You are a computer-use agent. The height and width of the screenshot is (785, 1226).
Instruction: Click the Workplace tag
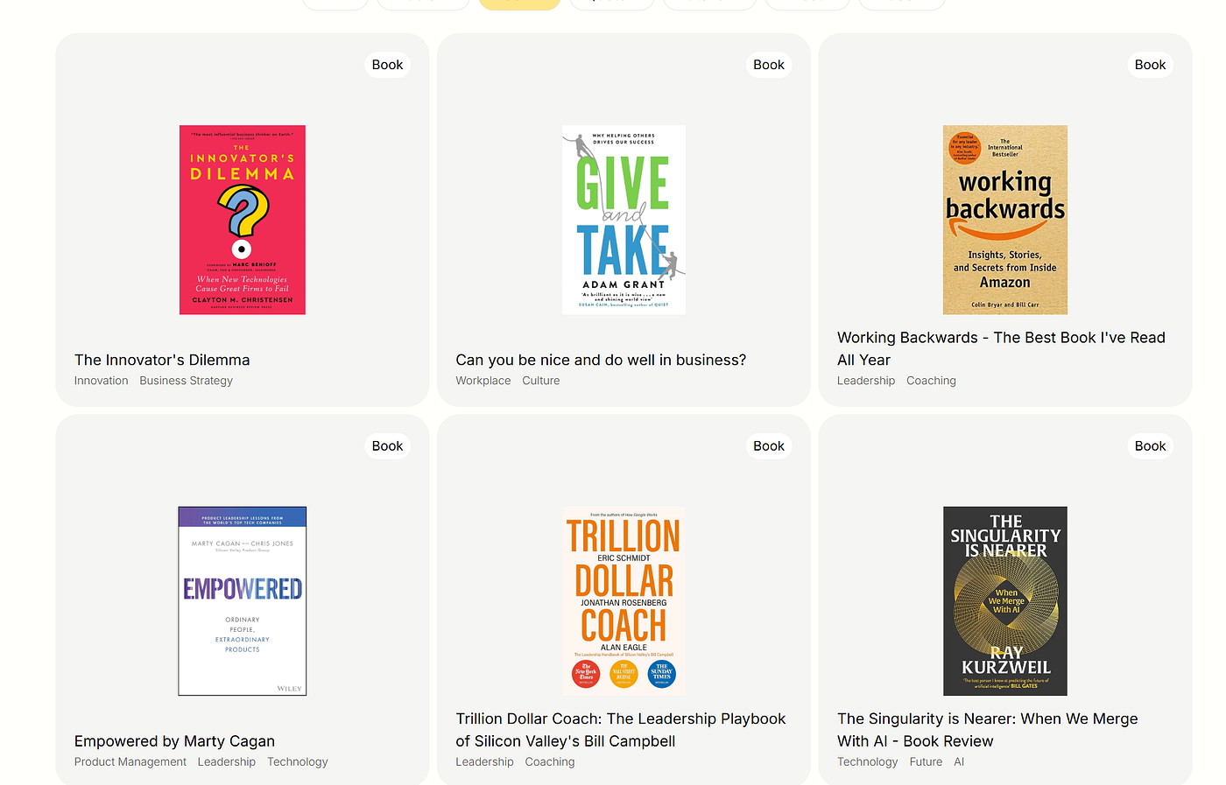click(x=483, y=381)
